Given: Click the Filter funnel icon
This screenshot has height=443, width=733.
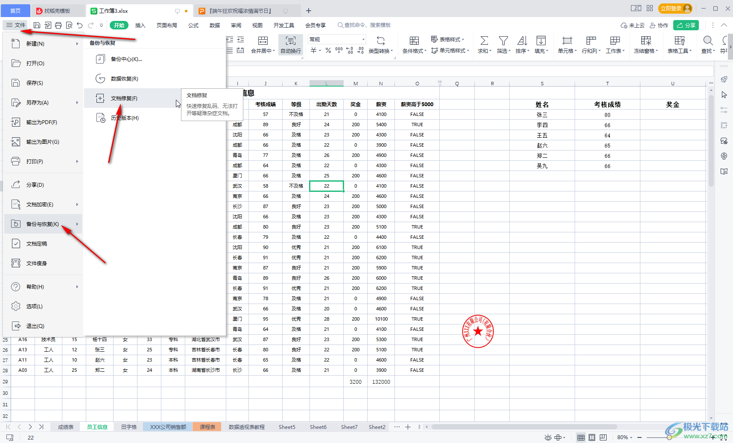Looking at the screenshot, I should 503,41.
